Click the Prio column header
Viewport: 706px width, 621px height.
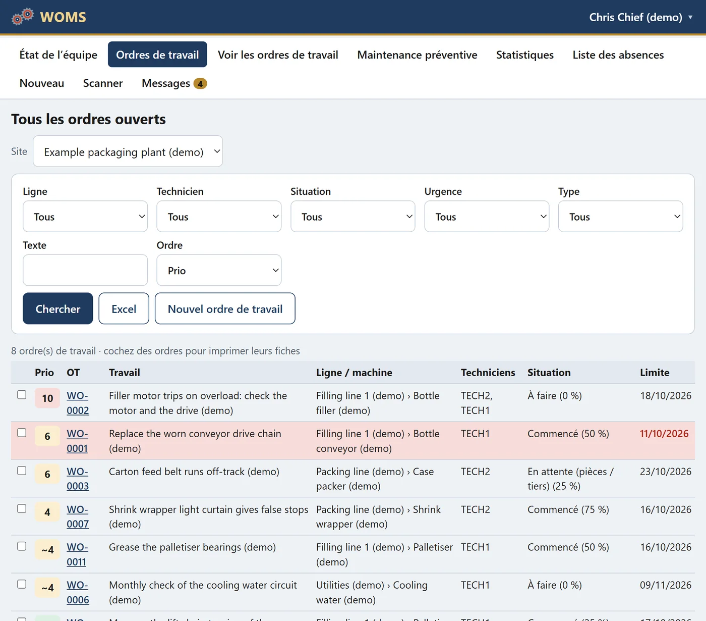point(44,373)
